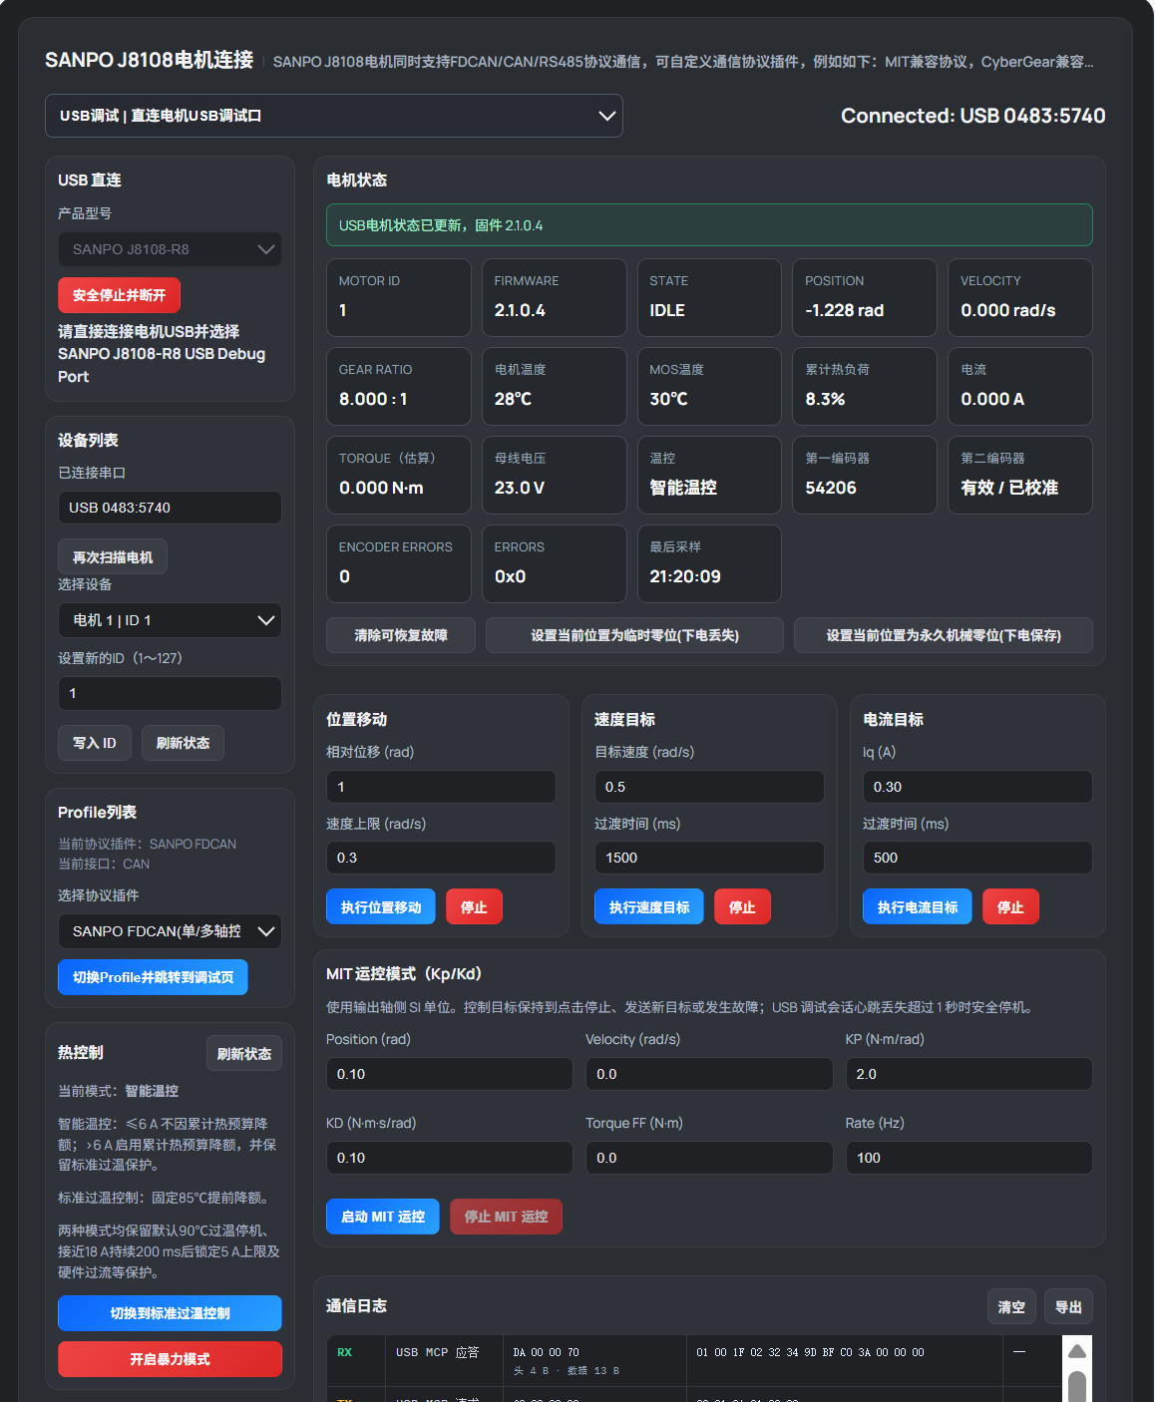Image resolution: width=1155 pixels, height=1402 pixels.
Task: Click 执行位置移动 button
Action: [381, 906]
